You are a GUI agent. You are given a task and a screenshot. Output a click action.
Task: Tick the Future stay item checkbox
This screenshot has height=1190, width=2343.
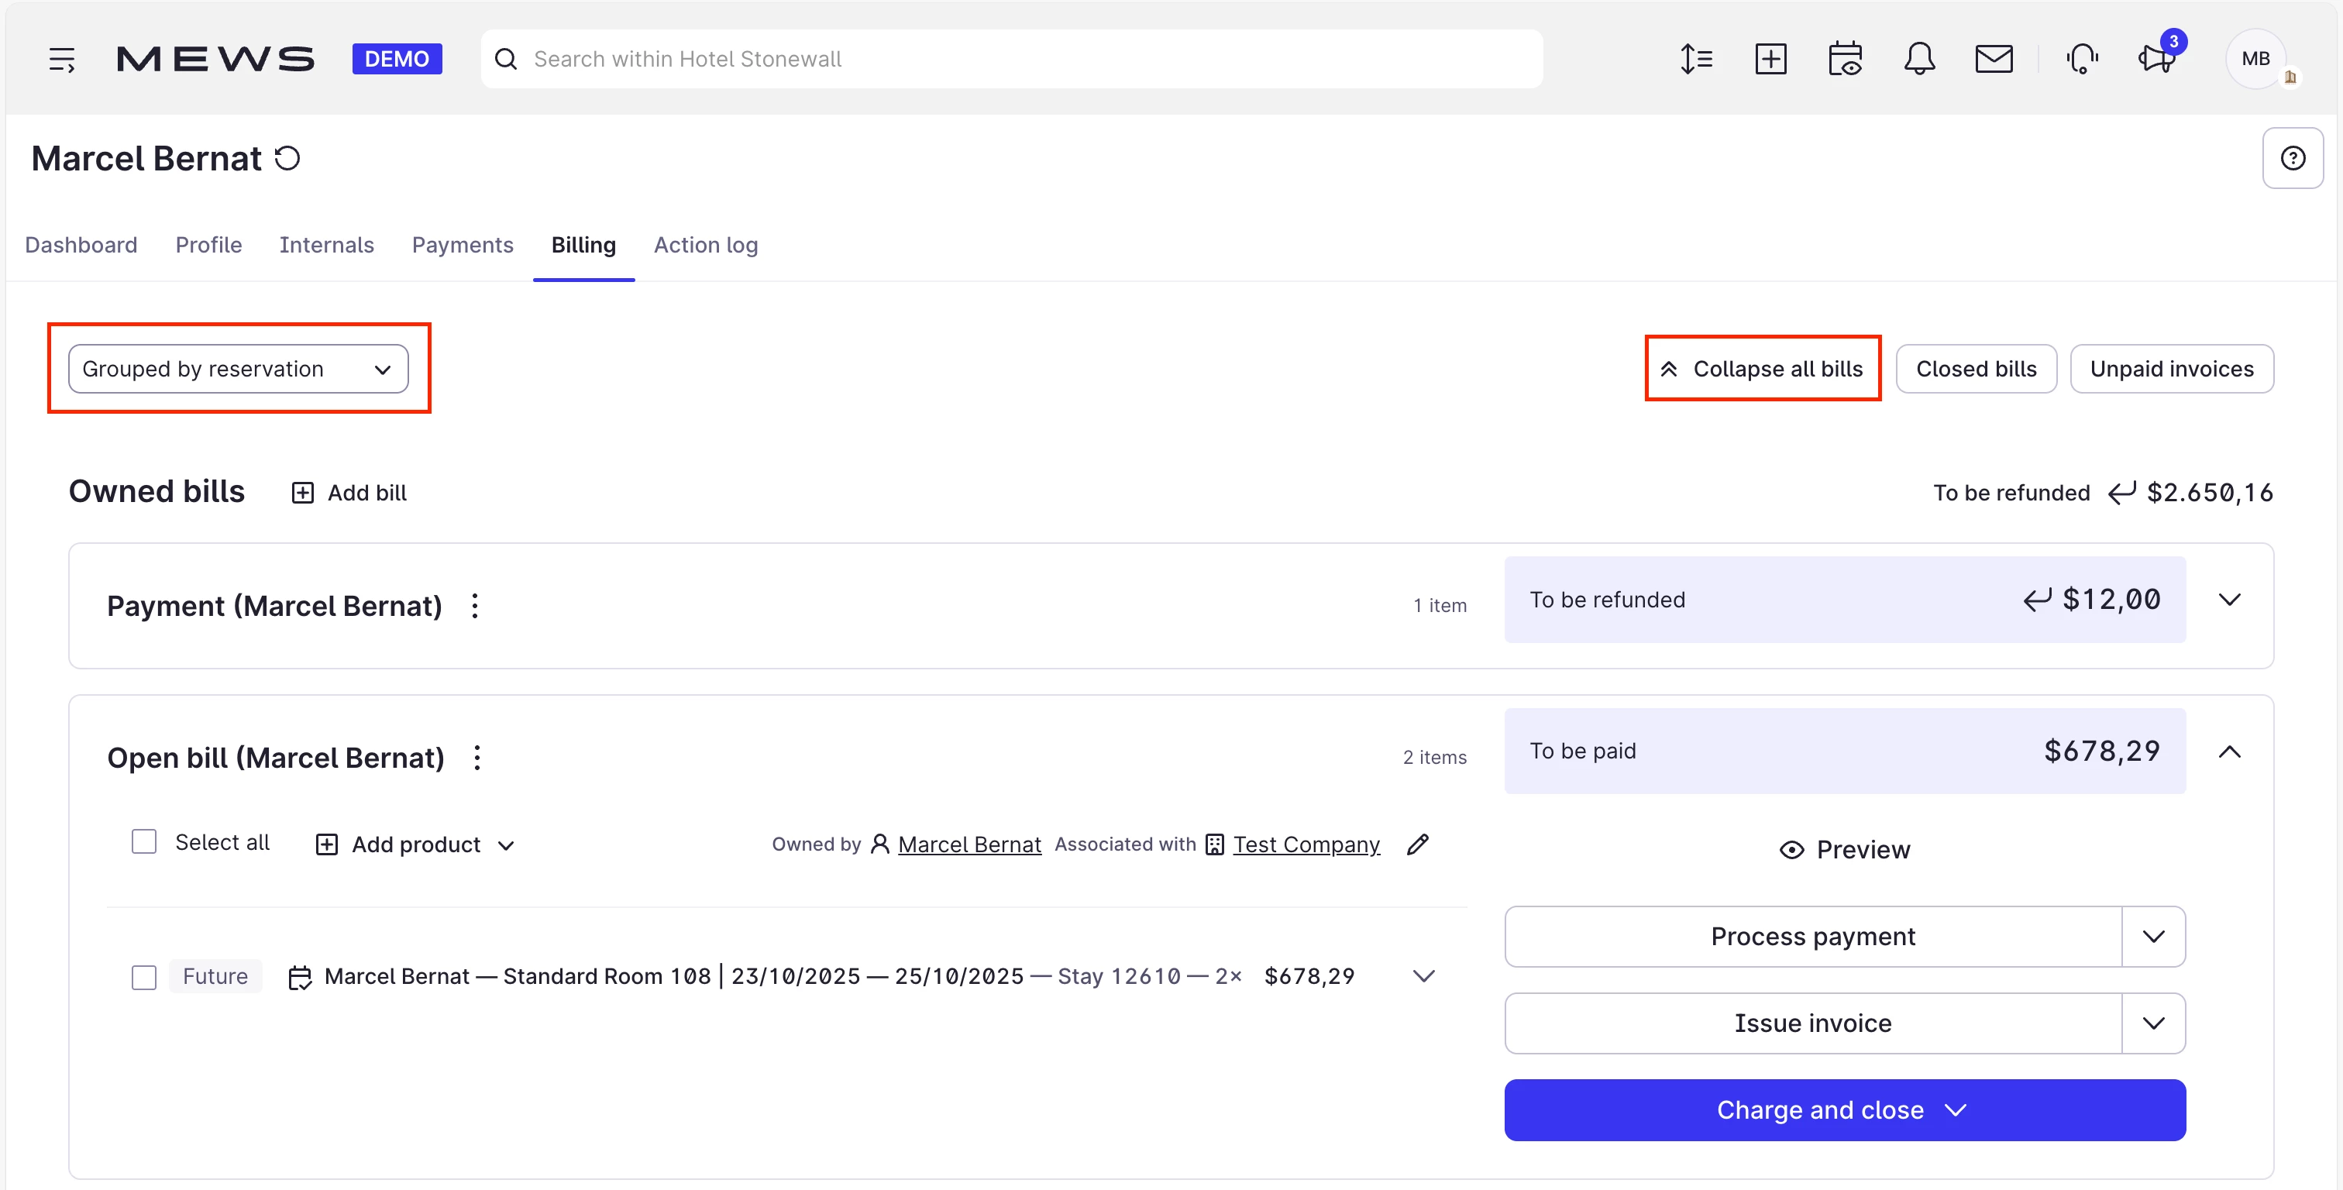(143, 977)
